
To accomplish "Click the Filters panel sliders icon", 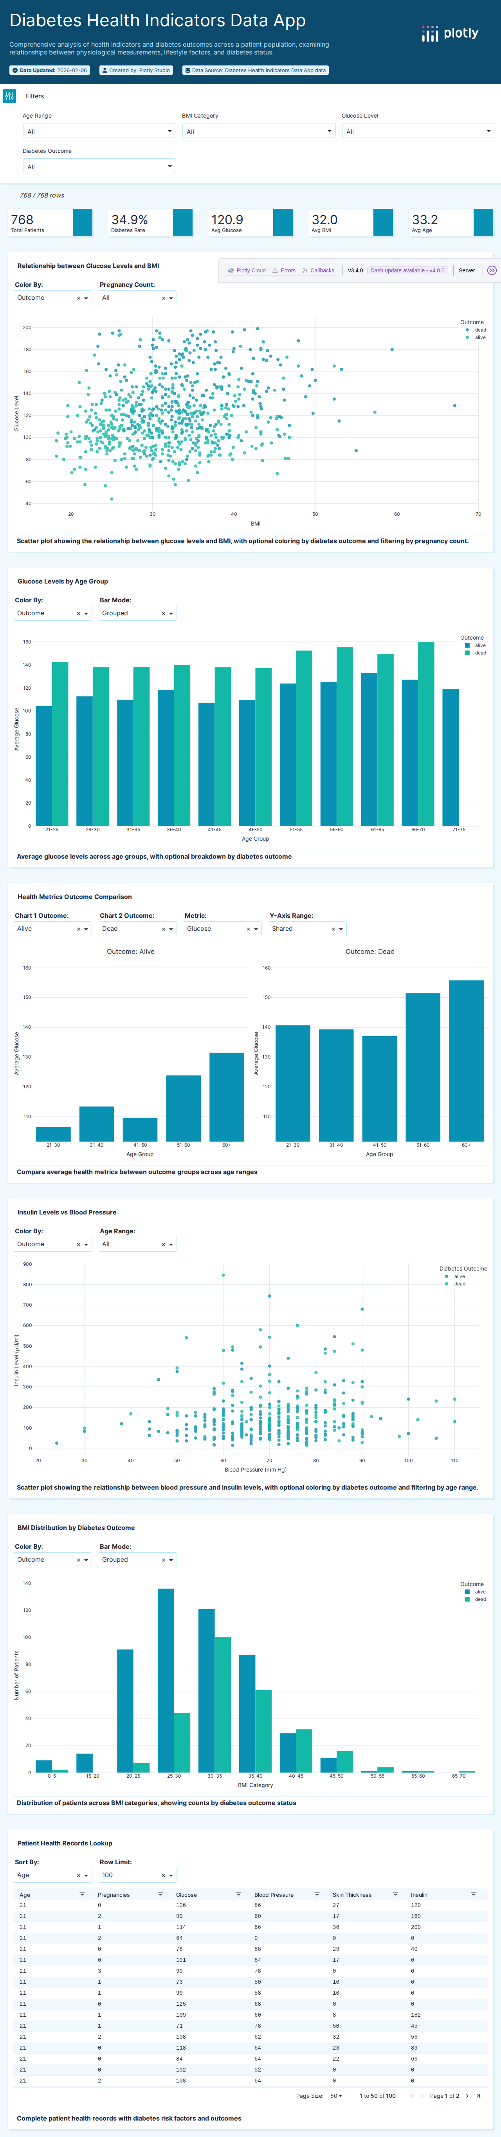I will click(x=9, y=96).
